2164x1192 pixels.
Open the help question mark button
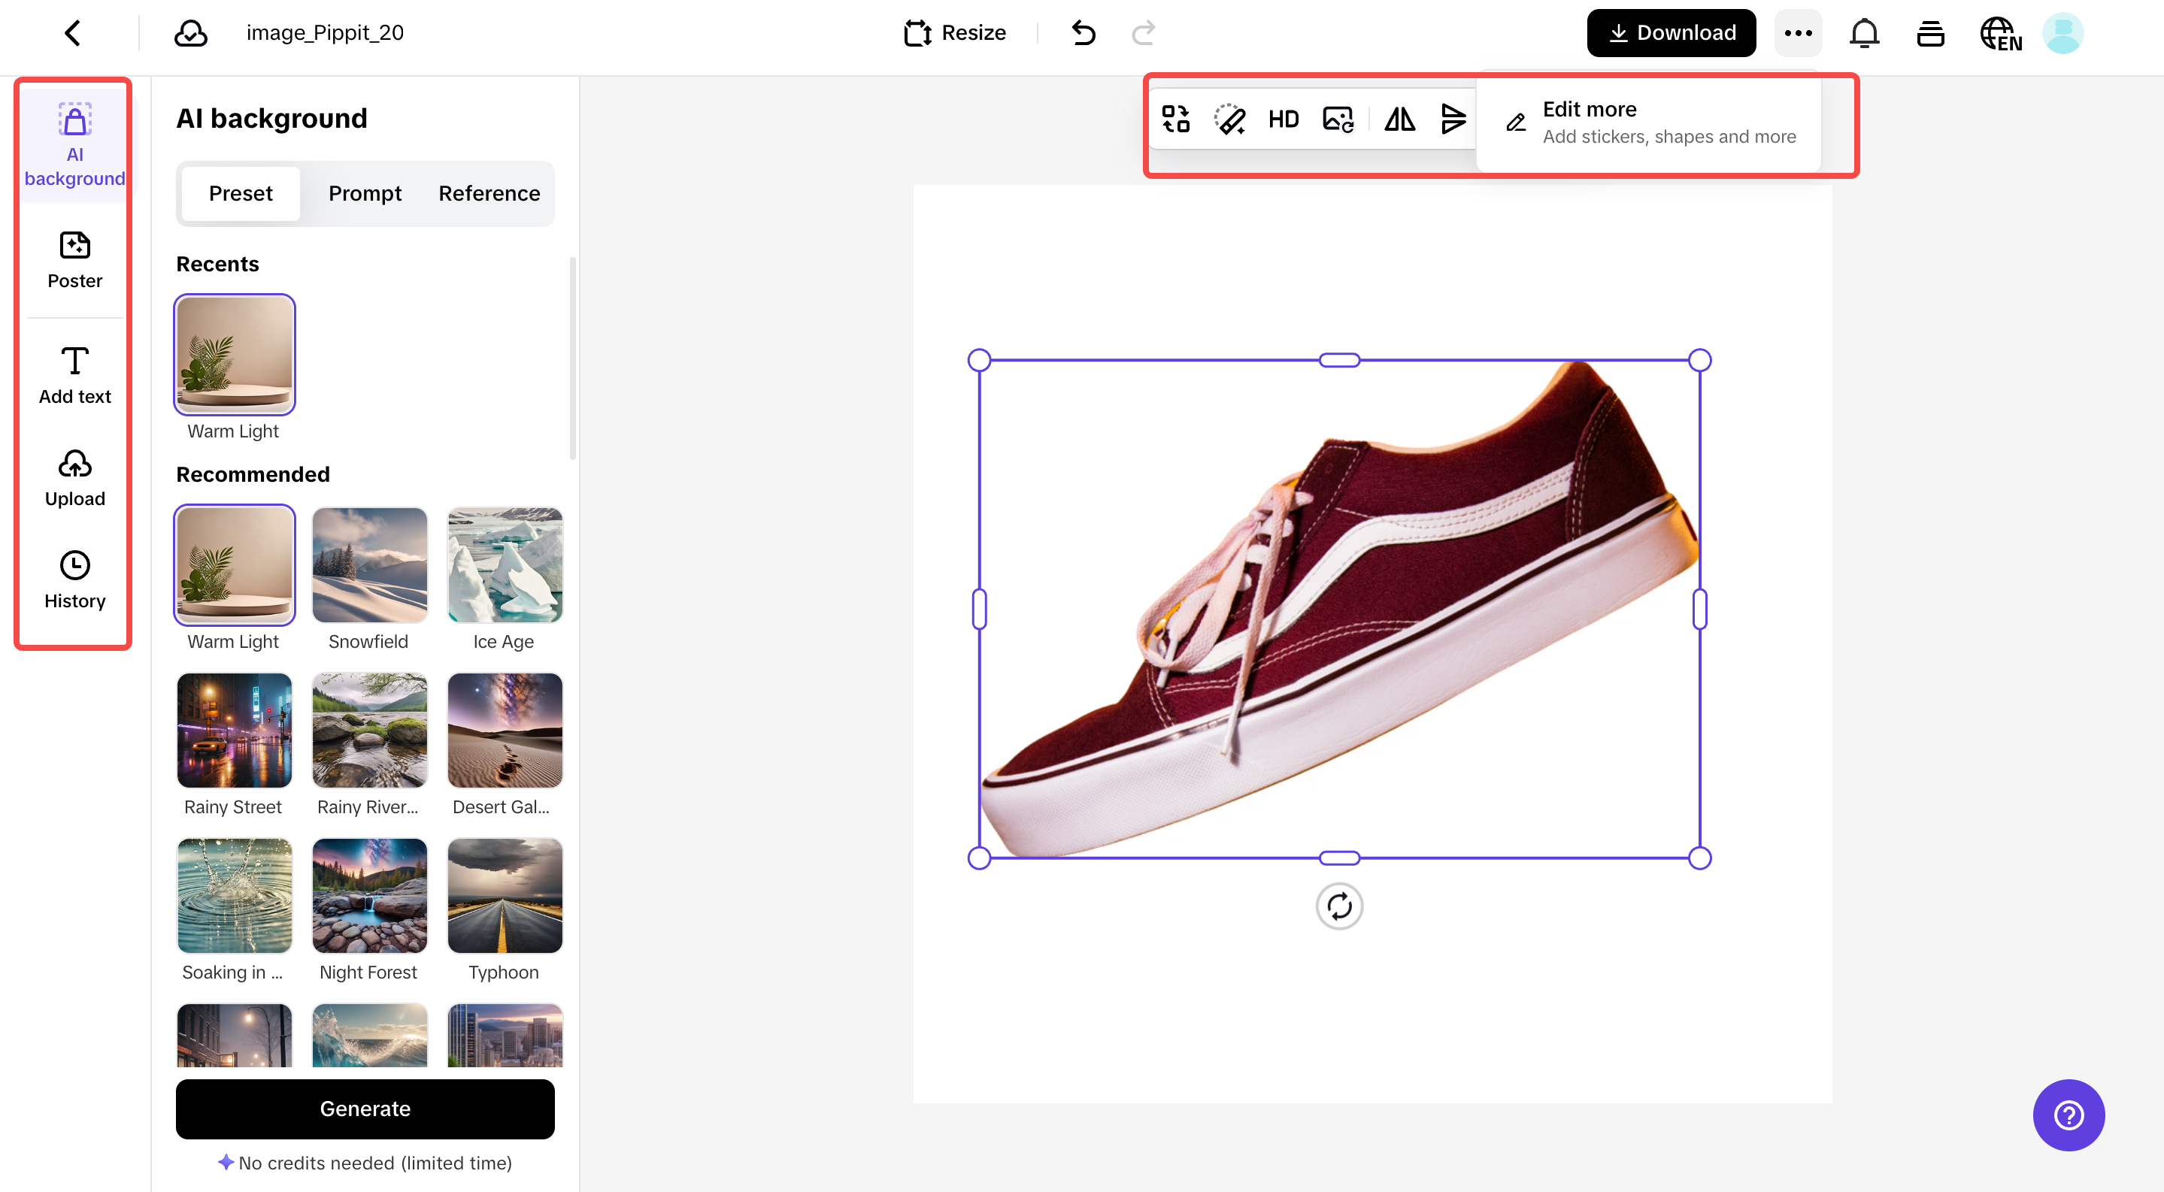[x=2069, y=1115]
